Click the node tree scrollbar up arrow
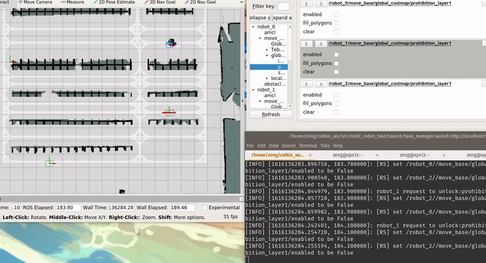The image size is (486, 263). [x=290, y=27]
